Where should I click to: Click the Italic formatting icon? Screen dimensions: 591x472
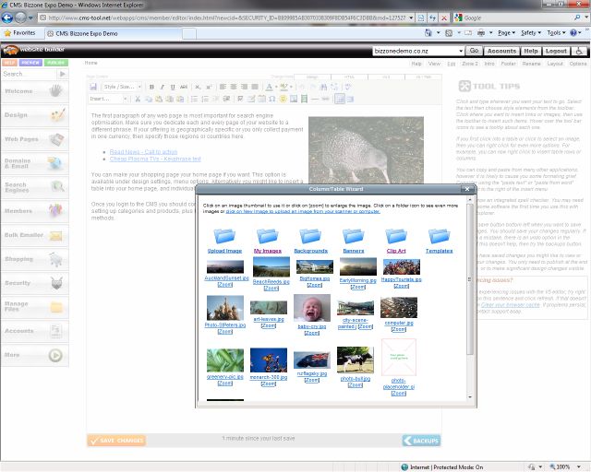[x=163, y=87]
